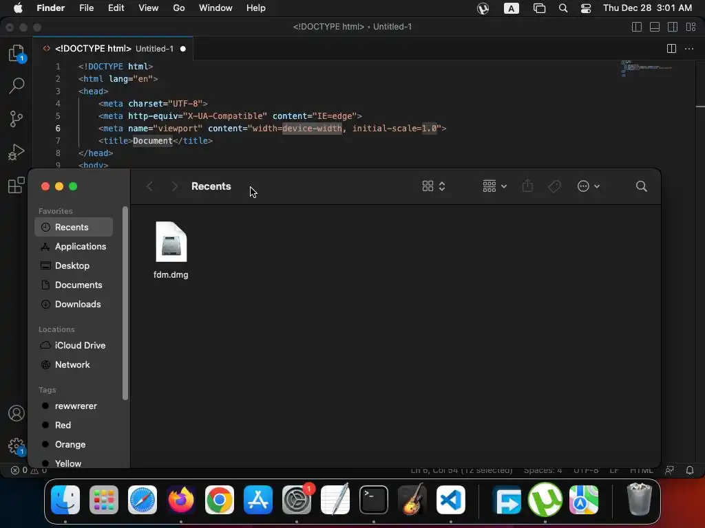This screenshot has height=528, width=705.
Task: Open Spotlight search in menu bar
Action: point(563,8)
